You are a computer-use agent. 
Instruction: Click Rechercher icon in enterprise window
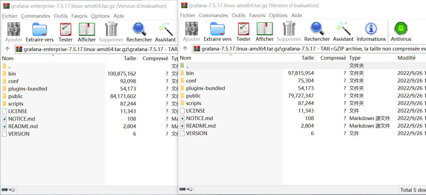tap(139, 29)
